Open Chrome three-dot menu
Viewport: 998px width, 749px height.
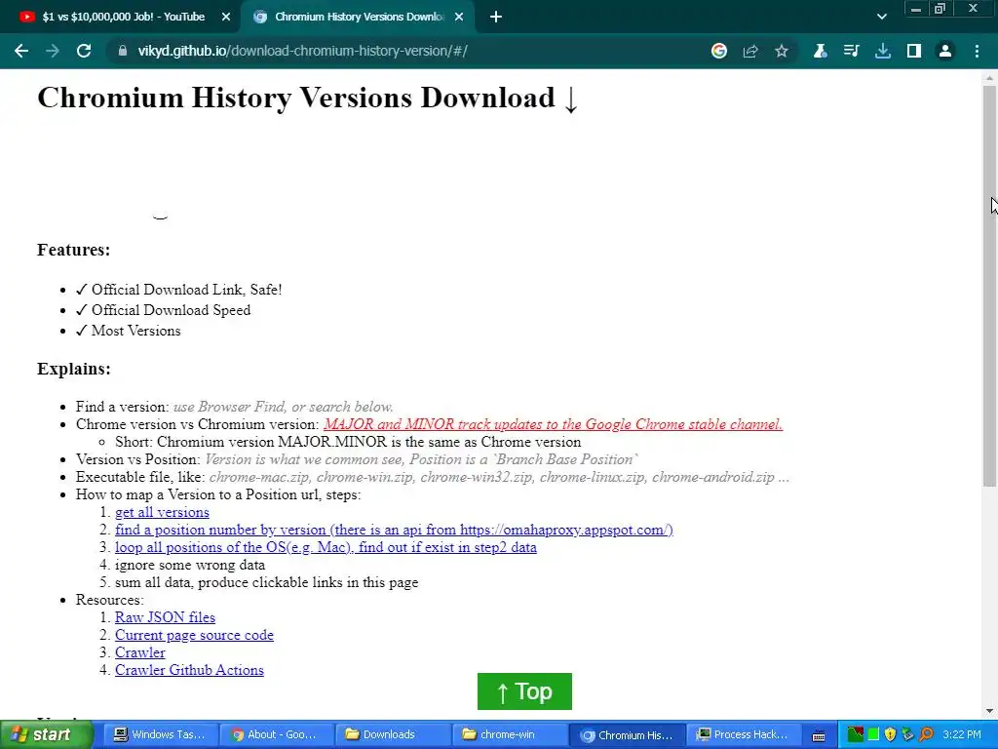click(977, 51)
